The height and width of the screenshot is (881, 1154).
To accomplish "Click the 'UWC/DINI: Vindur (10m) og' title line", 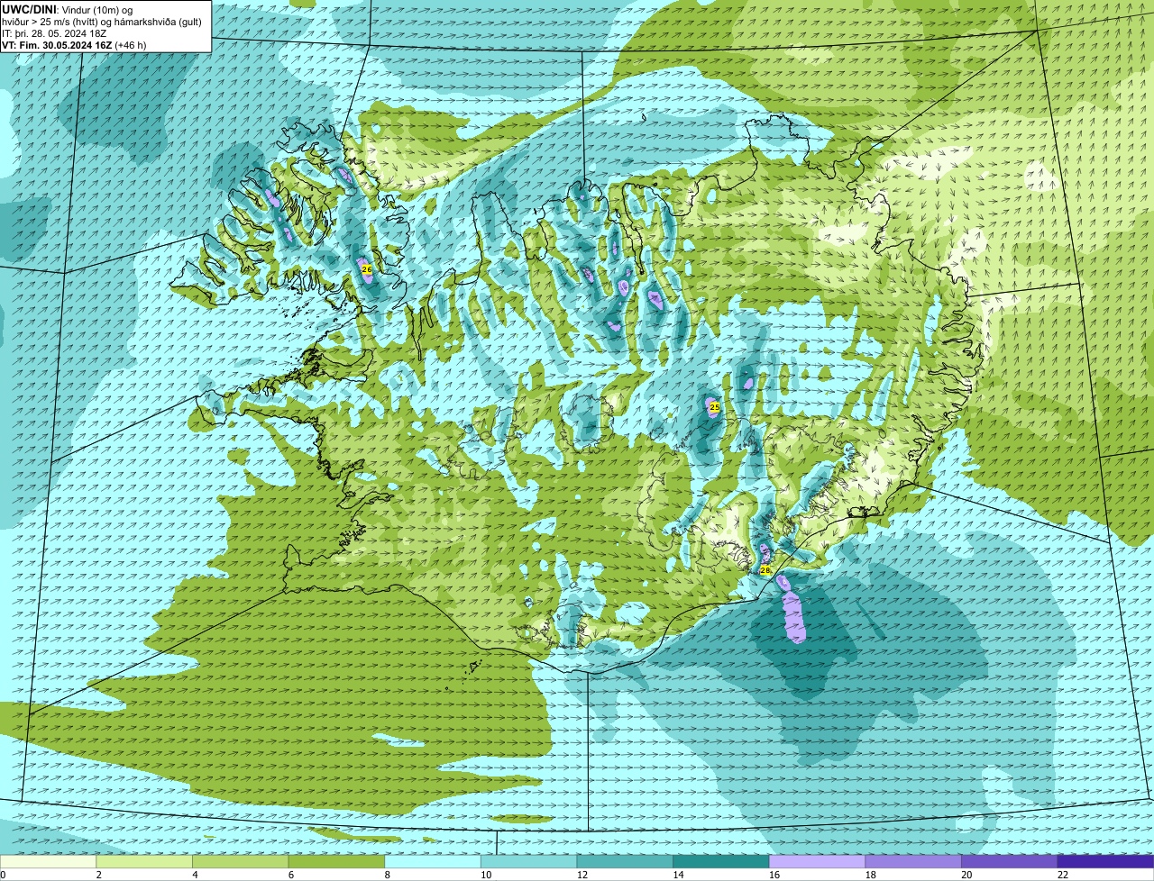I will [x=68, y=9].
